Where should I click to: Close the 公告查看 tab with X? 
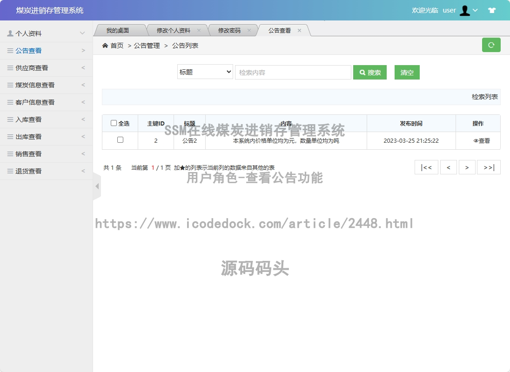(x=299, y=31)
